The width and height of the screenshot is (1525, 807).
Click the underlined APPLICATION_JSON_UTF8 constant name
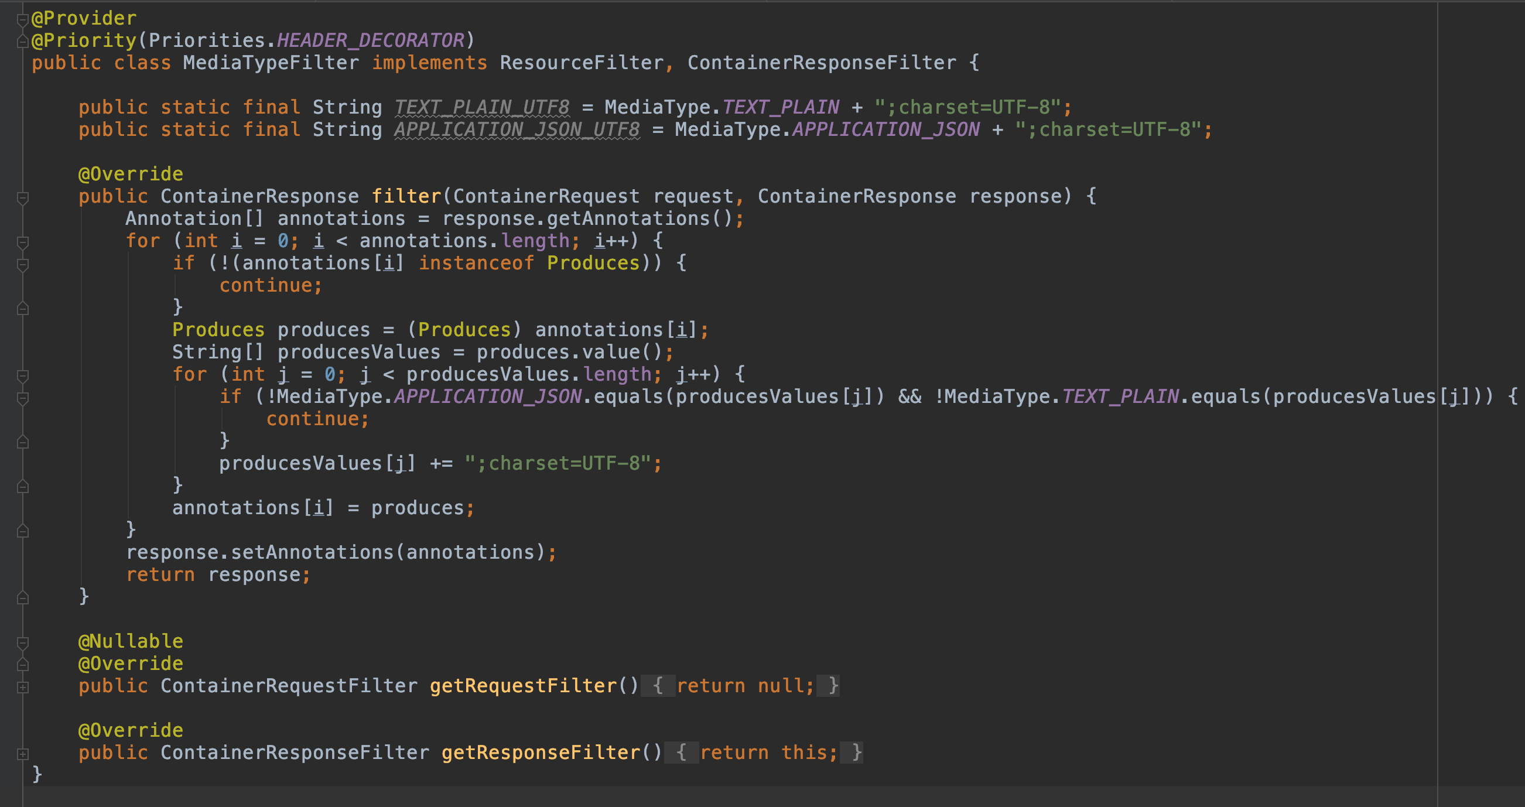pos(517,129)
